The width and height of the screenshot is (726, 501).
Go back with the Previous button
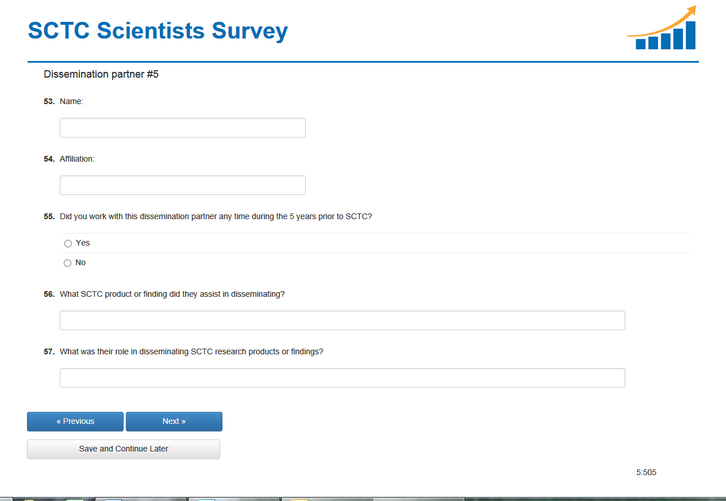75,421
